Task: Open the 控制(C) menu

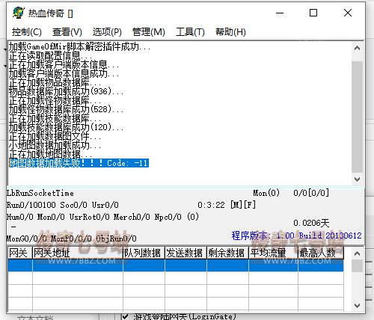Action: point(27,32)
